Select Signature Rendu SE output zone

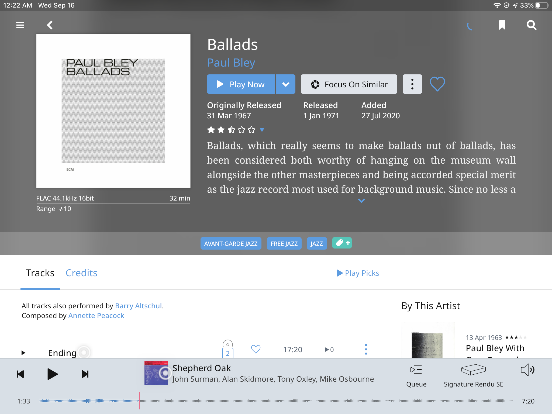tap(473, 376)
